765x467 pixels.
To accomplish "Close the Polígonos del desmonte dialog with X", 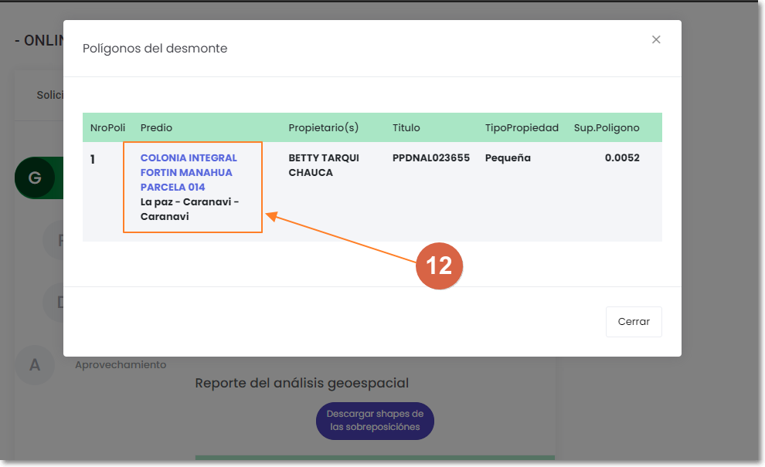I will (x=656, y=39).
